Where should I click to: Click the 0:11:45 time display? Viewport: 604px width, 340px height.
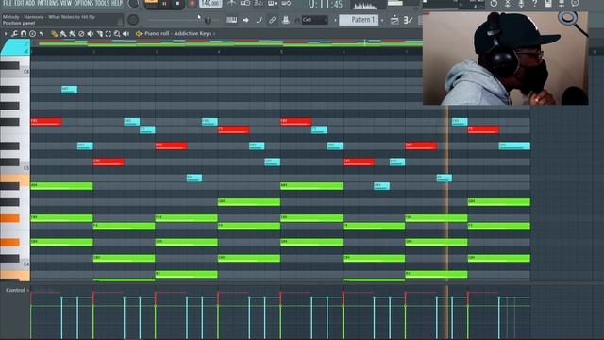click(x=326, y=5)
